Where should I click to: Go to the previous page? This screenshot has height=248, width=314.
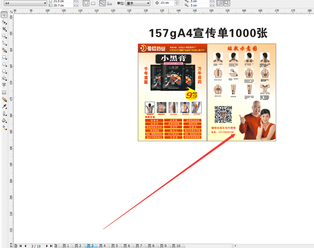[25, 246]
